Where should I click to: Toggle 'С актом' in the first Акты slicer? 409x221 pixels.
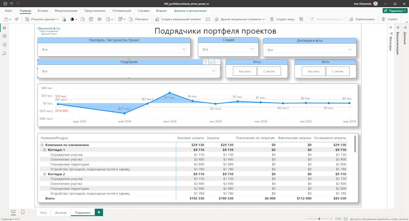269,71
